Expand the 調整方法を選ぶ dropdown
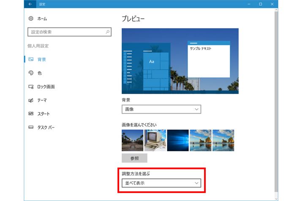The height and width of the screenshot is (201, 302). tap(161, 183)
